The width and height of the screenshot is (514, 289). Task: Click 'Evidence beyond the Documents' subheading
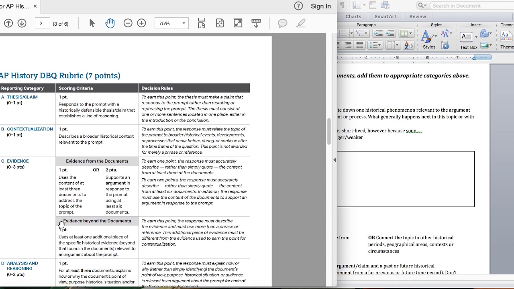(97, 221)
